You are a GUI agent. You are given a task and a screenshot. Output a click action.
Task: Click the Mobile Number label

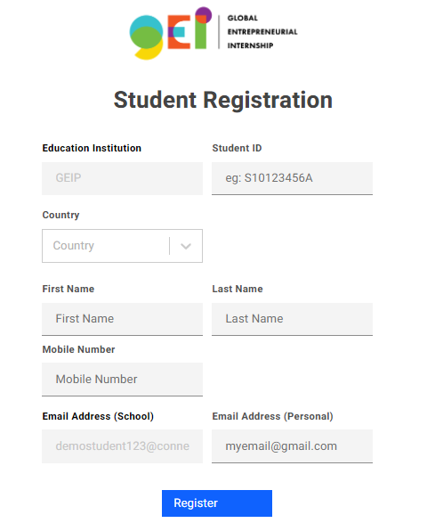pyautogui.click(x=78, y=349)
